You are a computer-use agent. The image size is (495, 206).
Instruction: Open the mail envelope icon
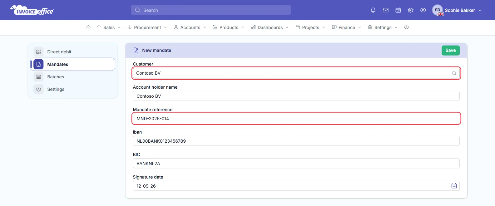tap(385, 10)
